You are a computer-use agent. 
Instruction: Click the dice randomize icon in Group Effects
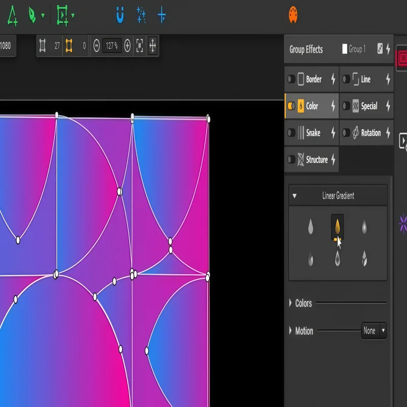coord(380,48)
